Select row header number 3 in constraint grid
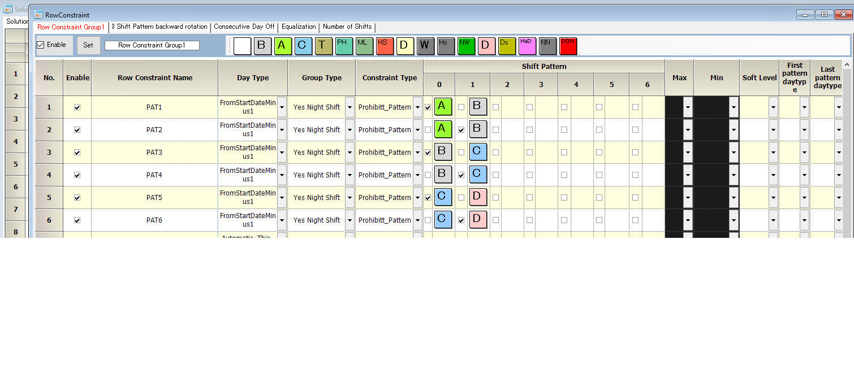Screen dimensions: 854x391 click(49, 152)
